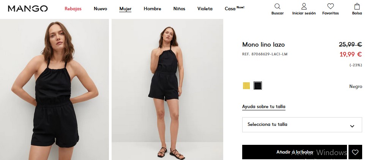Click the MANGO logo

click(28, 9)
